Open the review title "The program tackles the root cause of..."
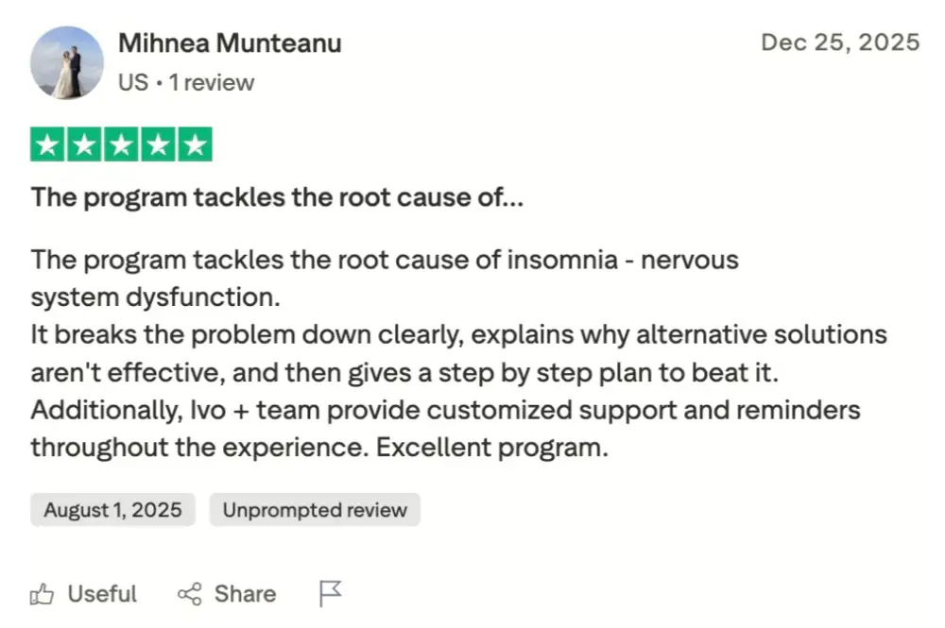 coord(277,198)
